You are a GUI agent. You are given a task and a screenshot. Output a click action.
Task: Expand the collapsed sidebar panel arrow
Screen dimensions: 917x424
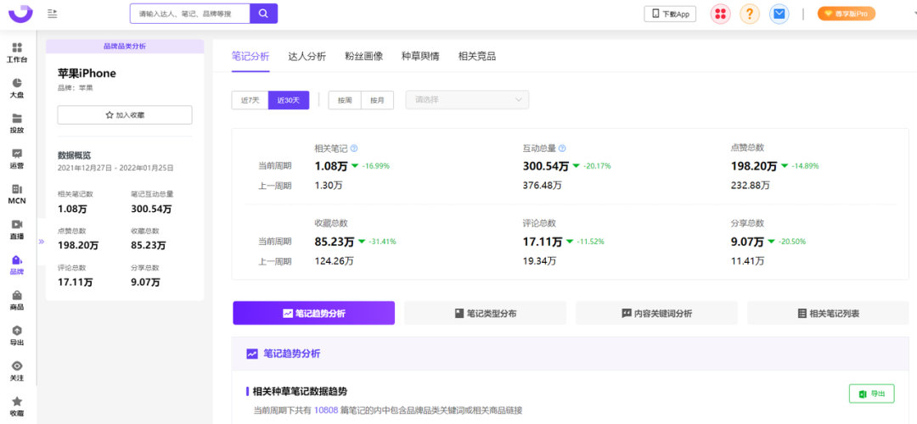tap(41, 241)
